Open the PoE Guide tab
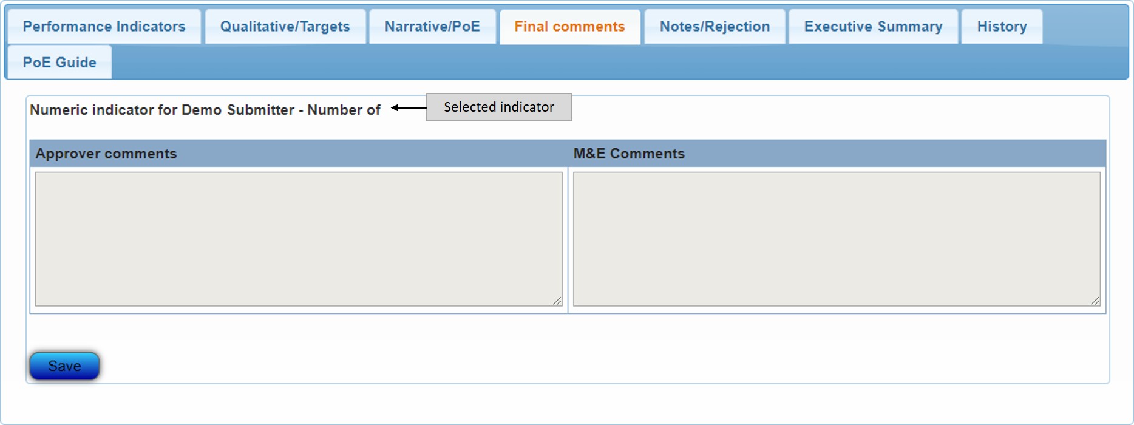Image resolution: width=1134 pixels, height=425 pixels. (x=59, y=62)
